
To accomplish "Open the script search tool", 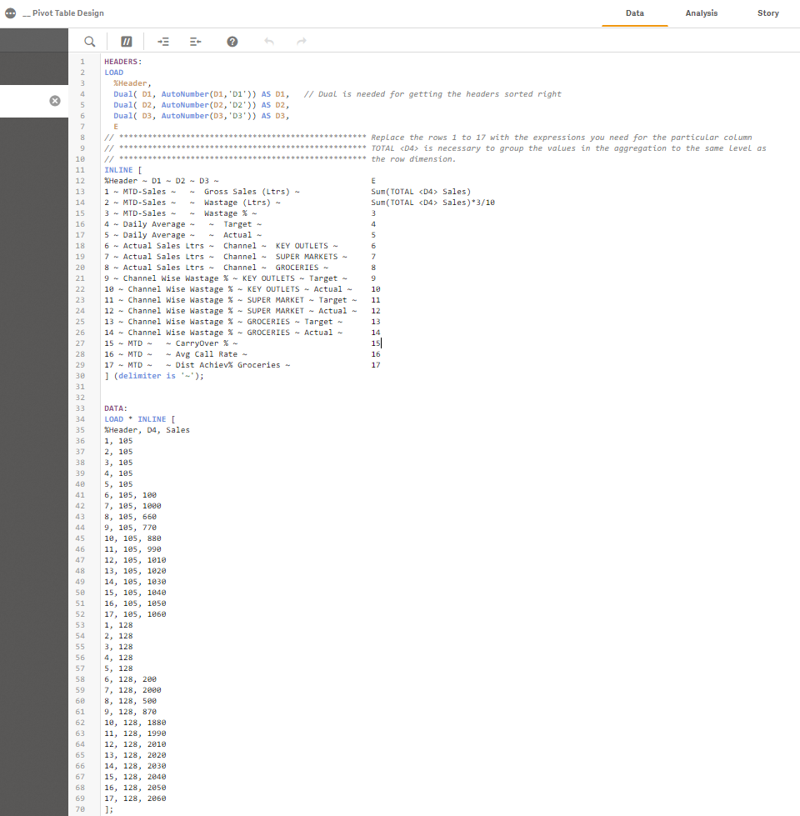I will coord(89,41).
